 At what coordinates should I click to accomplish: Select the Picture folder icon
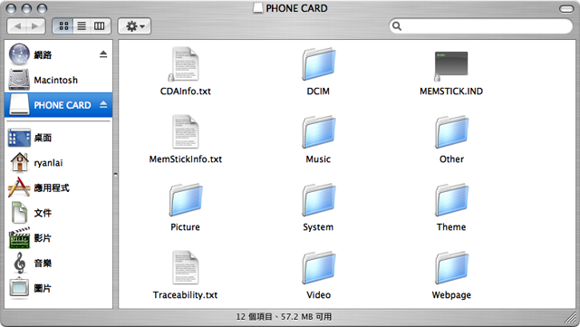[x=186, y=200]
